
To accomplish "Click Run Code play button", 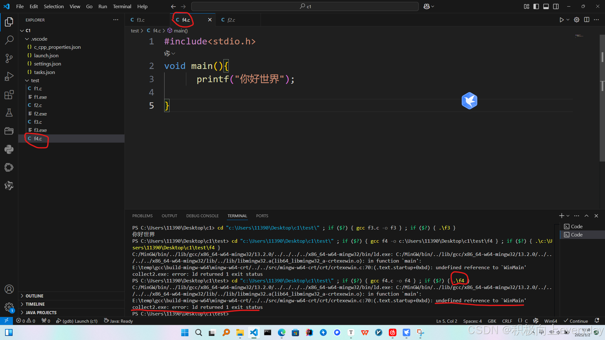I will (x=562, y=20).
